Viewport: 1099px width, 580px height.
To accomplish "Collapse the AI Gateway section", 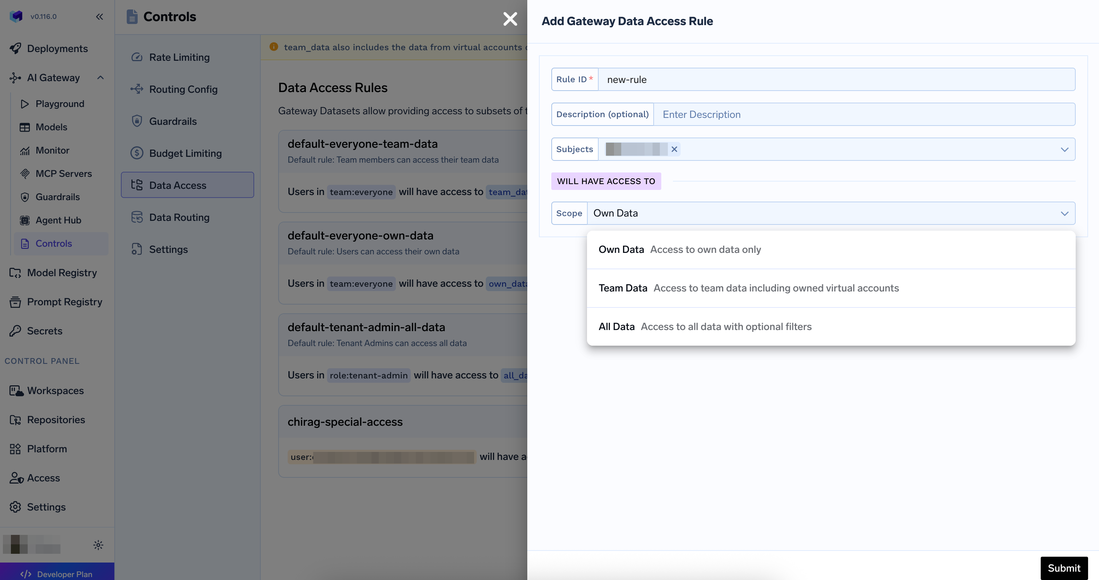I will click(100, 78).
